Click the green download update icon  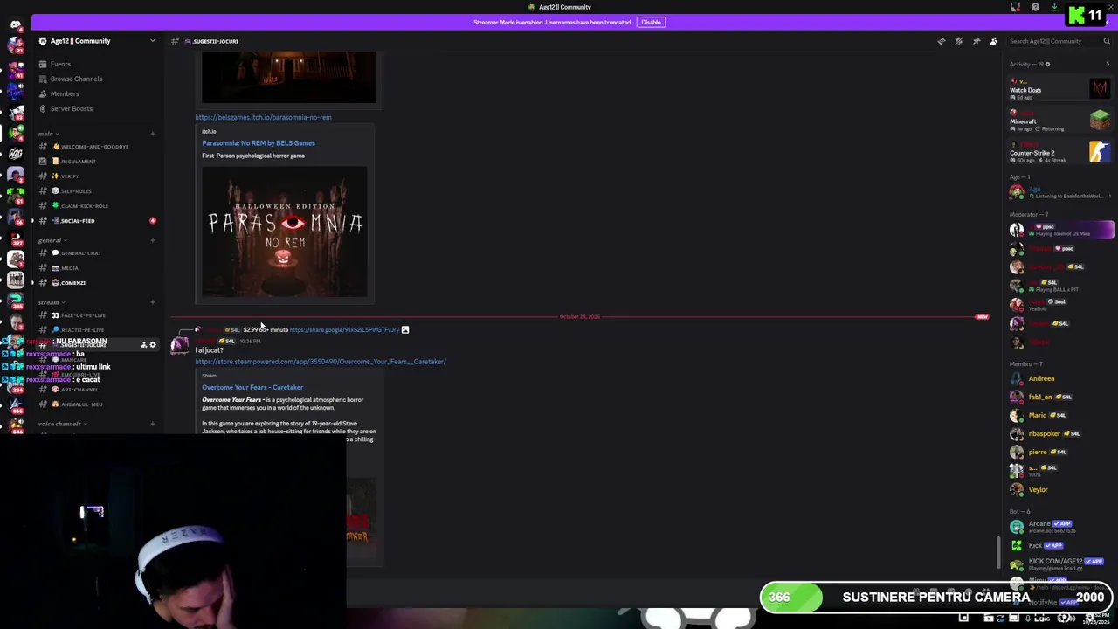click(x=1054, y=7)
